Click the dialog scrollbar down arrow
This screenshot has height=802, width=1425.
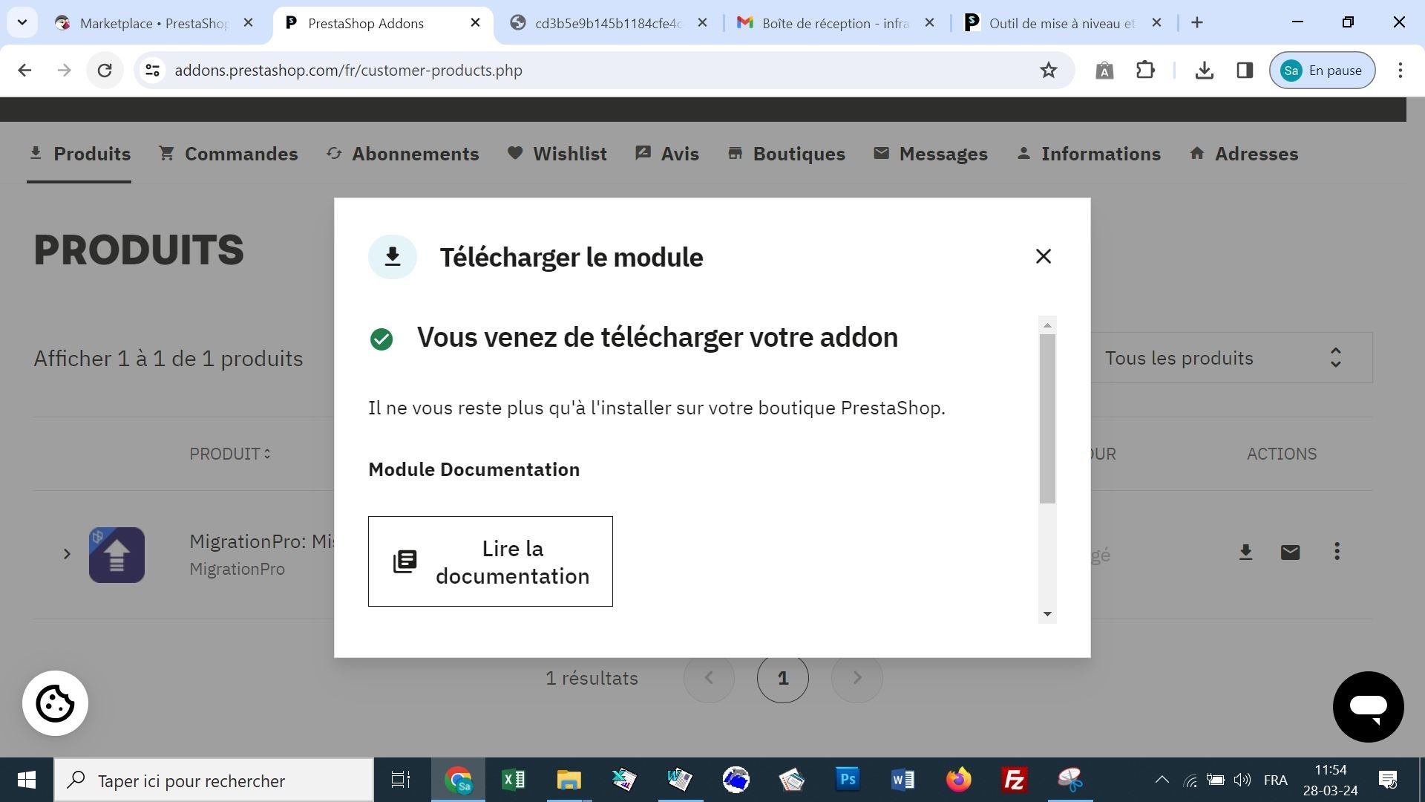pos(1047,613)
